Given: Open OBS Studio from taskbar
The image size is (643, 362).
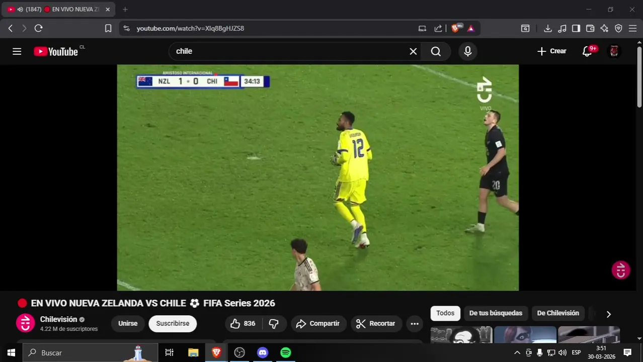Looking at the screenshot, I should click(239, 352).
